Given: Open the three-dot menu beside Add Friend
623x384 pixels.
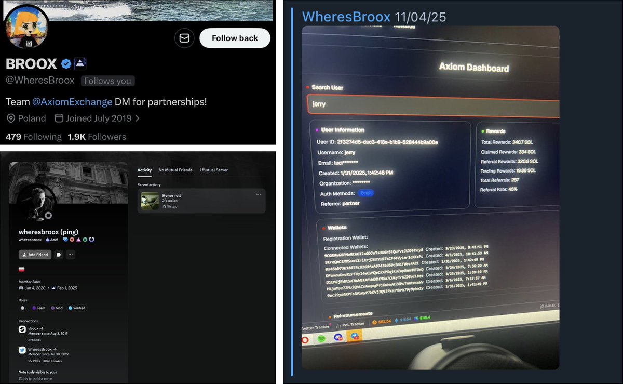Looking at the screenshot, I should pos(70,255).
